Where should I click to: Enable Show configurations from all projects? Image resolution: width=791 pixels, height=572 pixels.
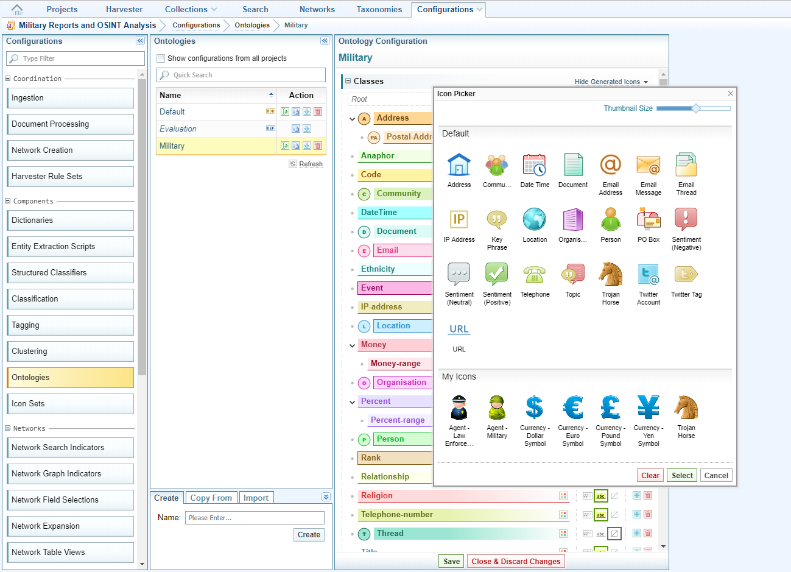161,58
